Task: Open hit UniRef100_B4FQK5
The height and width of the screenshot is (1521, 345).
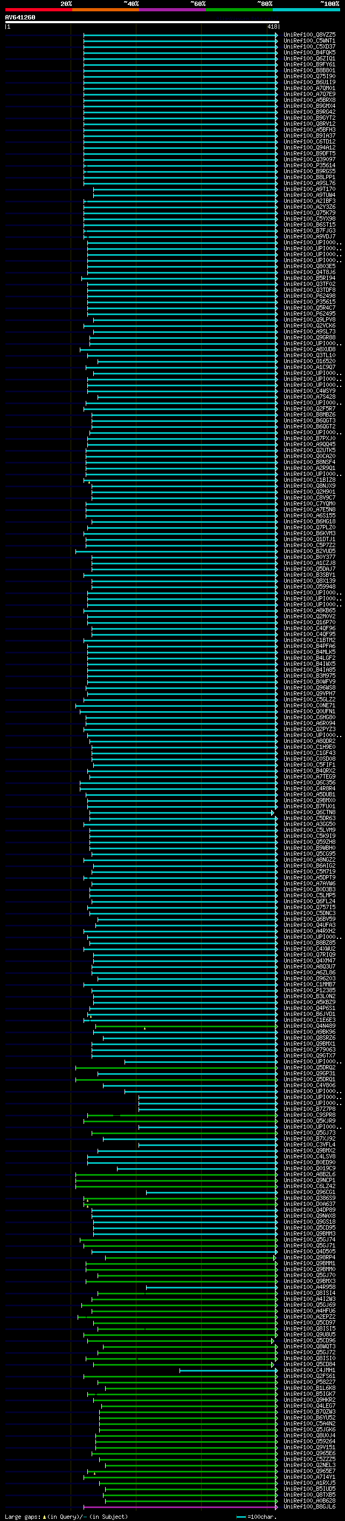Action: (309, 52)
